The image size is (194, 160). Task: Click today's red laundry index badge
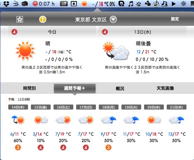(x=14, y=32)
